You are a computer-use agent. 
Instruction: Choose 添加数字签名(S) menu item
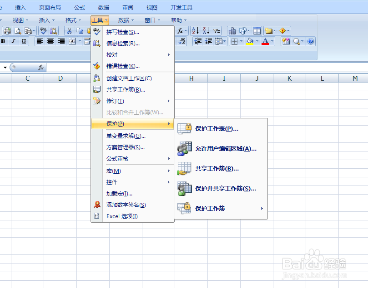click(x=133, y=205)
